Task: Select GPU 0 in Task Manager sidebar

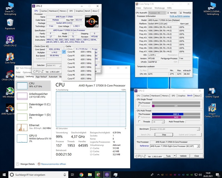Action: 33,138
